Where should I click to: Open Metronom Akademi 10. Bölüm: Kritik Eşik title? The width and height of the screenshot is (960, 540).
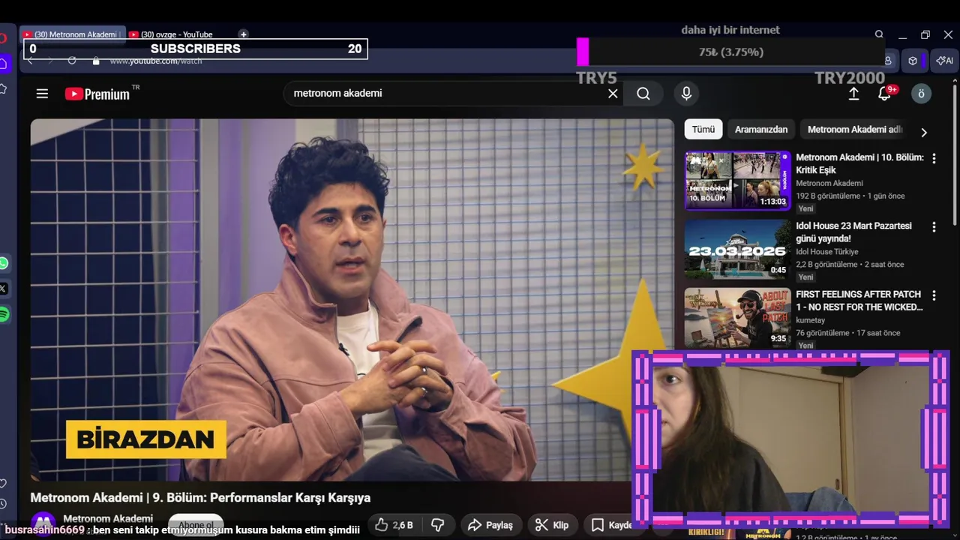point(859,163)
